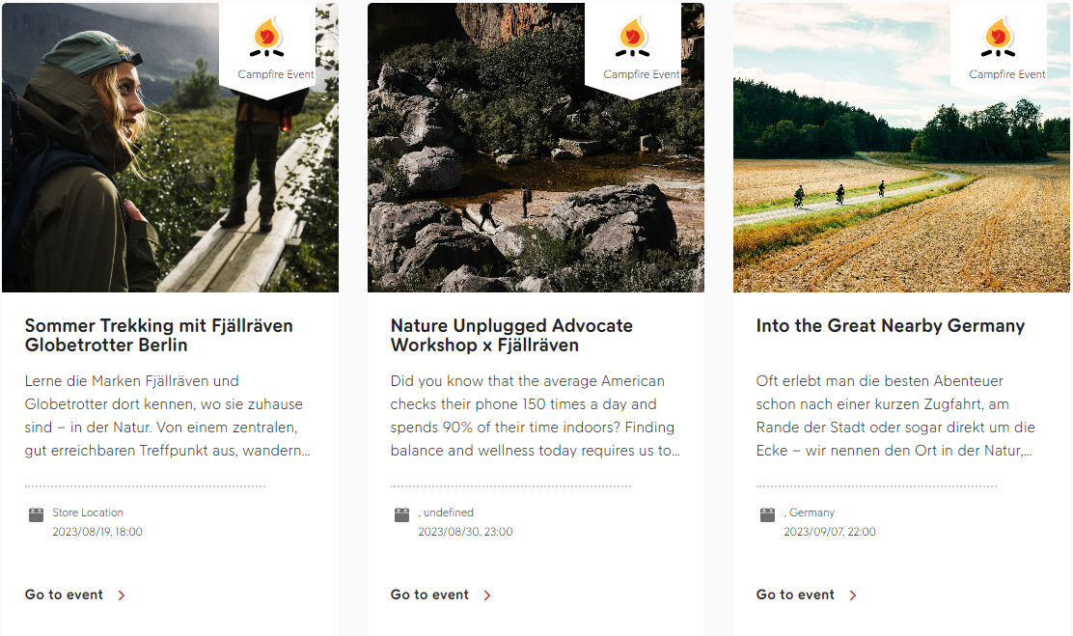Click red arrow next to first Go to event
The image size is (1073, 636).
click(x=122, y=595)
